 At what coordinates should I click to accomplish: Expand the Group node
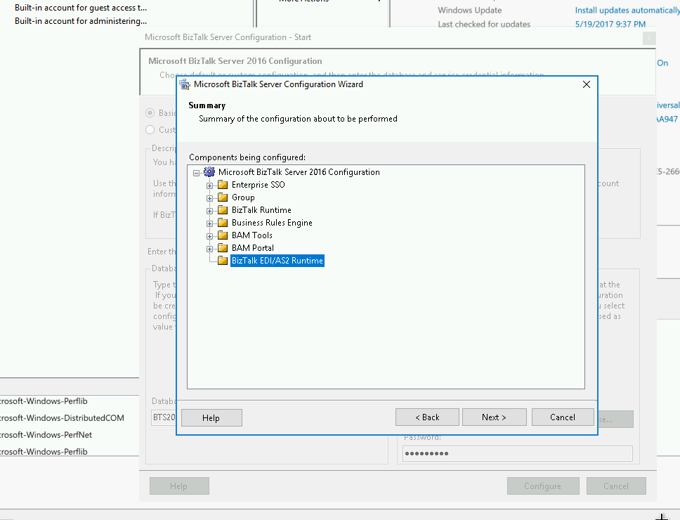(x=209, y=198)
